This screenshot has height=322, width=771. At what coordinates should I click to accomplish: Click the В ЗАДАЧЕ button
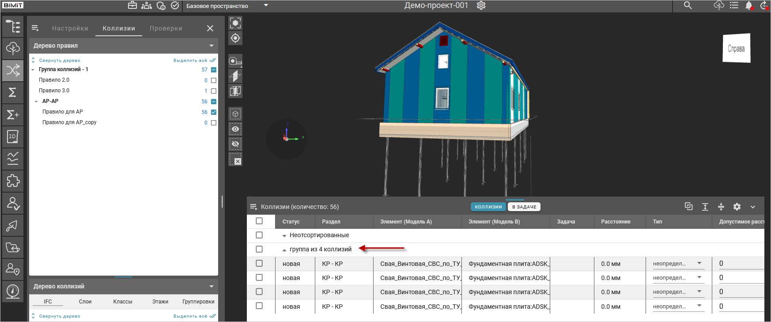524,207
